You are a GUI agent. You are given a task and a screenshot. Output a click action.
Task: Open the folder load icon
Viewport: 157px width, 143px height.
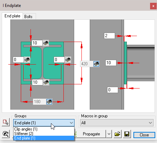(x=117, y=134)
